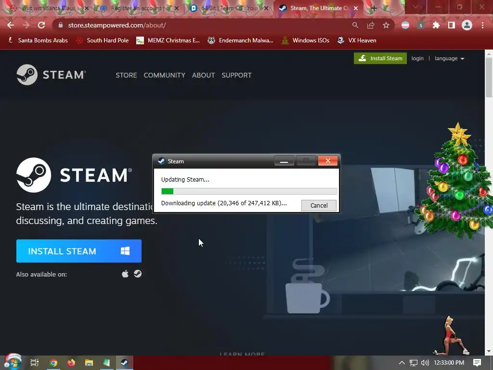Open Windows ISOs bookmark
The height and width of the screenshot is (370, 493).
305,40
